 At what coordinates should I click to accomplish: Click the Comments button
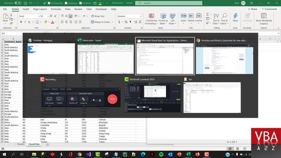click(x=269, y=9)
